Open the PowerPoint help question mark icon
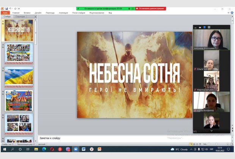235x159 pixels. (x=232, y=12)
